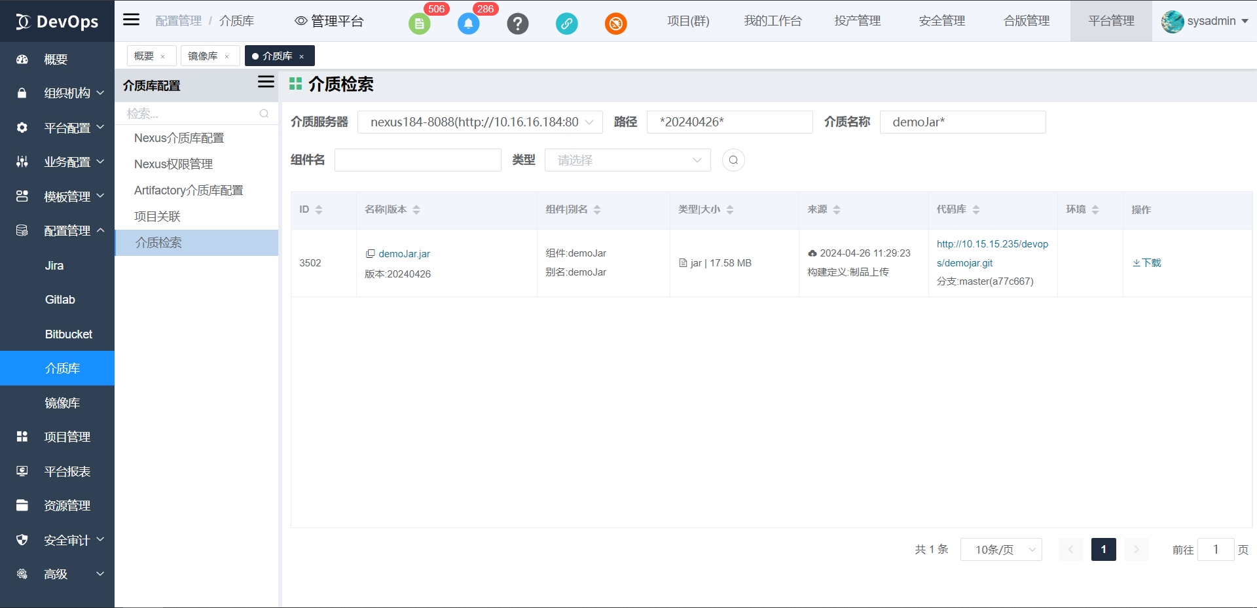This screenshot has height=608, width=1257.
Task: Open the 介质服务器 dropdown
Action: click(480, 122)
